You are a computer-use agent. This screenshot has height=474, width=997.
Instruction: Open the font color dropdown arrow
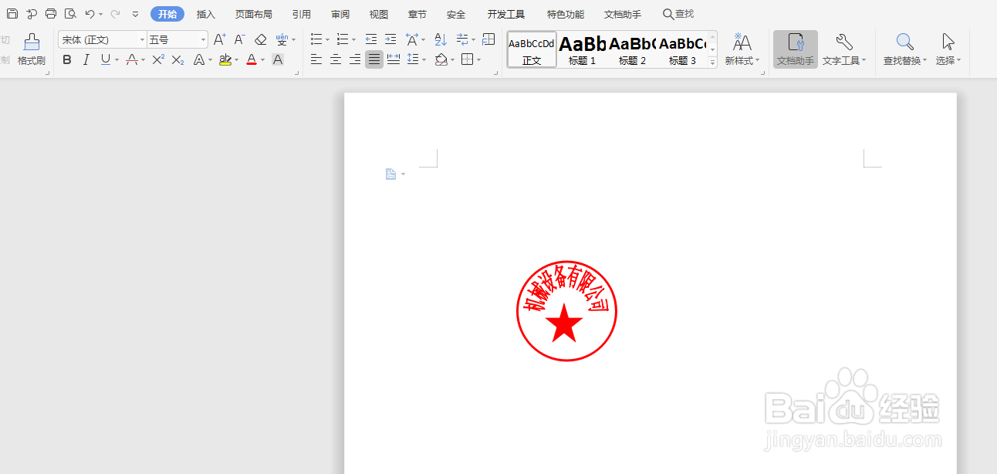262,60
